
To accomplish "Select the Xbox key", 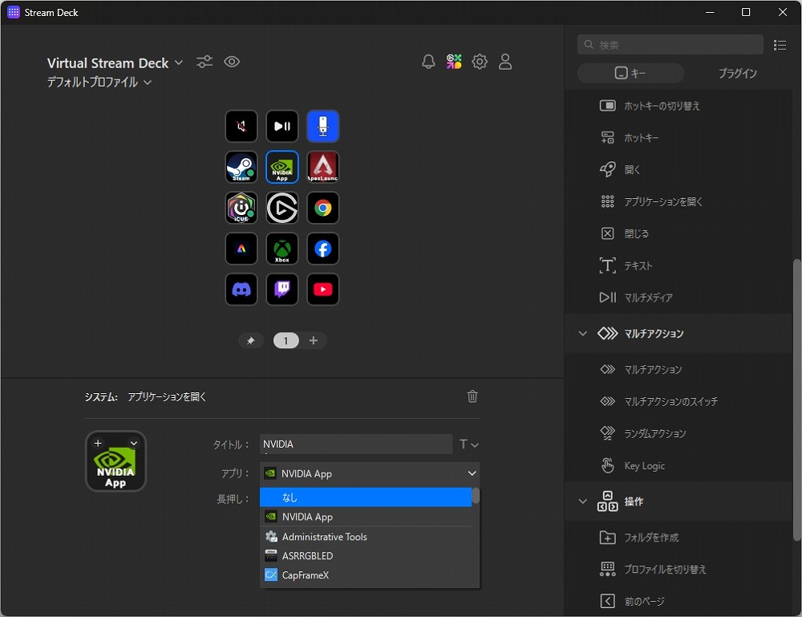I will 282,249.
